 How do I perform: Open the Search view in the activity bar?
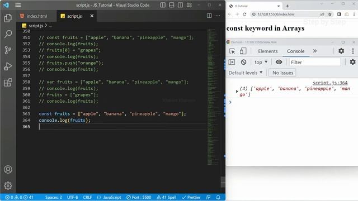click(8, 34)
